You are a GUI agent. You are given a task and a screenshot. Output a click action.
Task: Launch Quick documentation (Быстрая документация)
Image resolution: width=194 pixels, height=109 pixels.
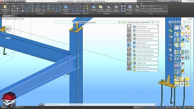[109, 8]
